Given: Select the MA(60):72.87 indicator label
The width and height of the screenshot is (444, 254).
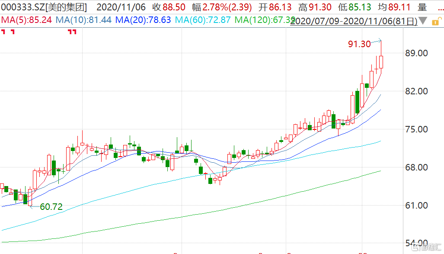Looking at the screenshot, I should coord(203,20).
